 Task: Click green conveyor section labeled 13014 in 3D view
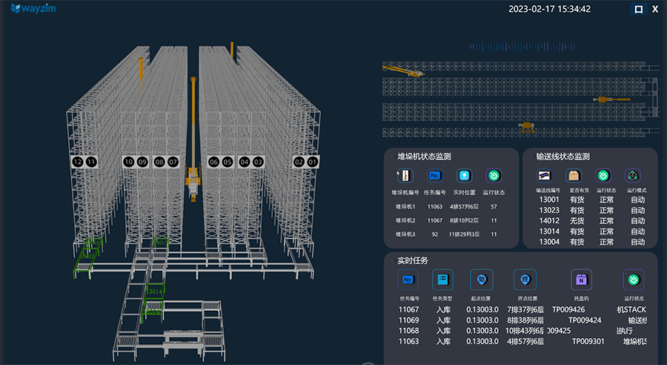click(x=154, y=292)
